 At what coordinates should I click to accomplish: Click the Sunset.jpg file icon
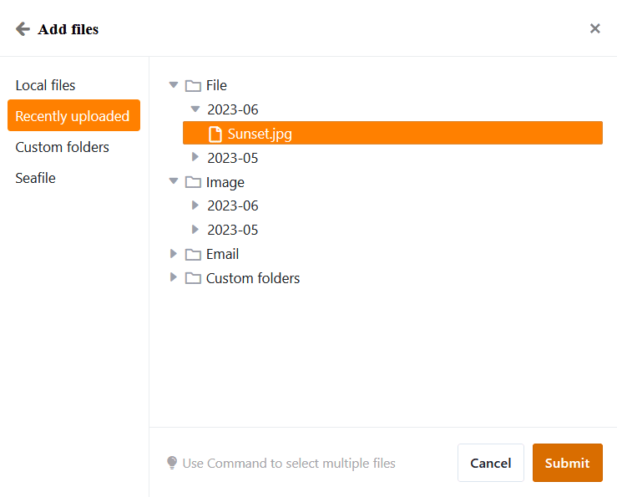[215, 134]
